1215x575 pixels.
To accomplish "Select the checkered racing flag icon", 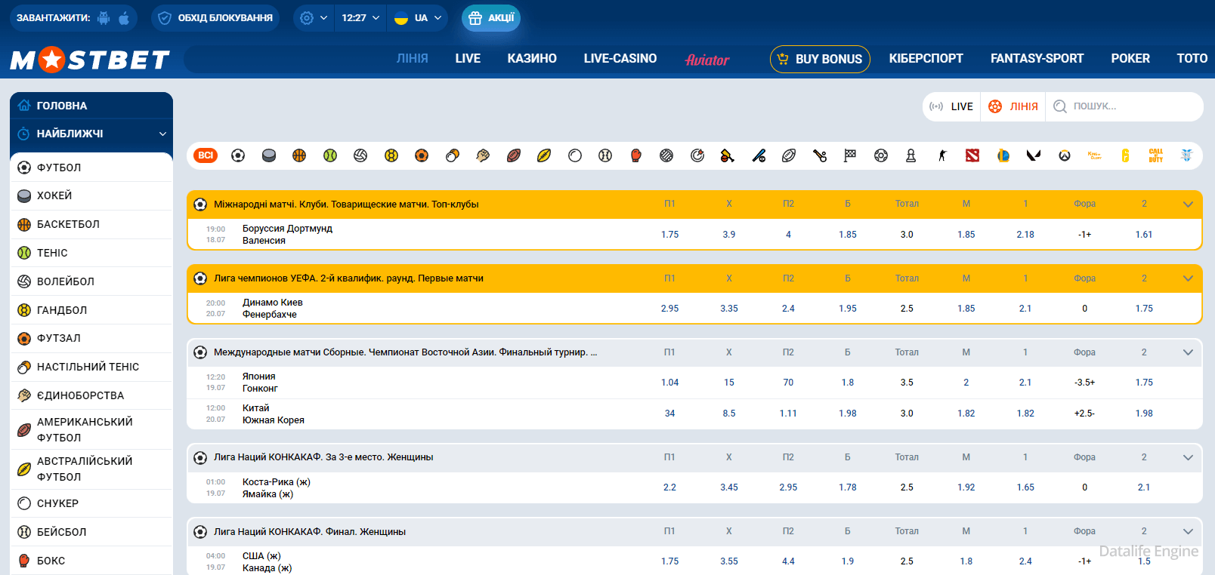I will 850,155.
